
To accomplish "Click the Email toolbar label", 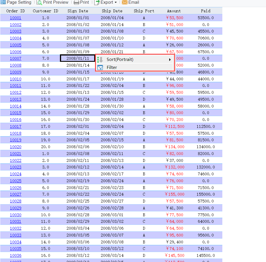I will (x=134, y=2).
